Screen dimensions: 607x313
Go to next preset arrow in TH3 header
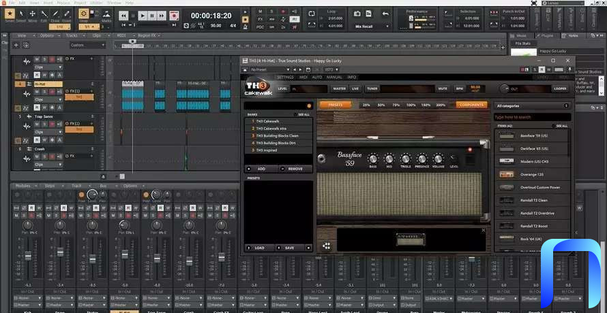click(x=301, y=69)
